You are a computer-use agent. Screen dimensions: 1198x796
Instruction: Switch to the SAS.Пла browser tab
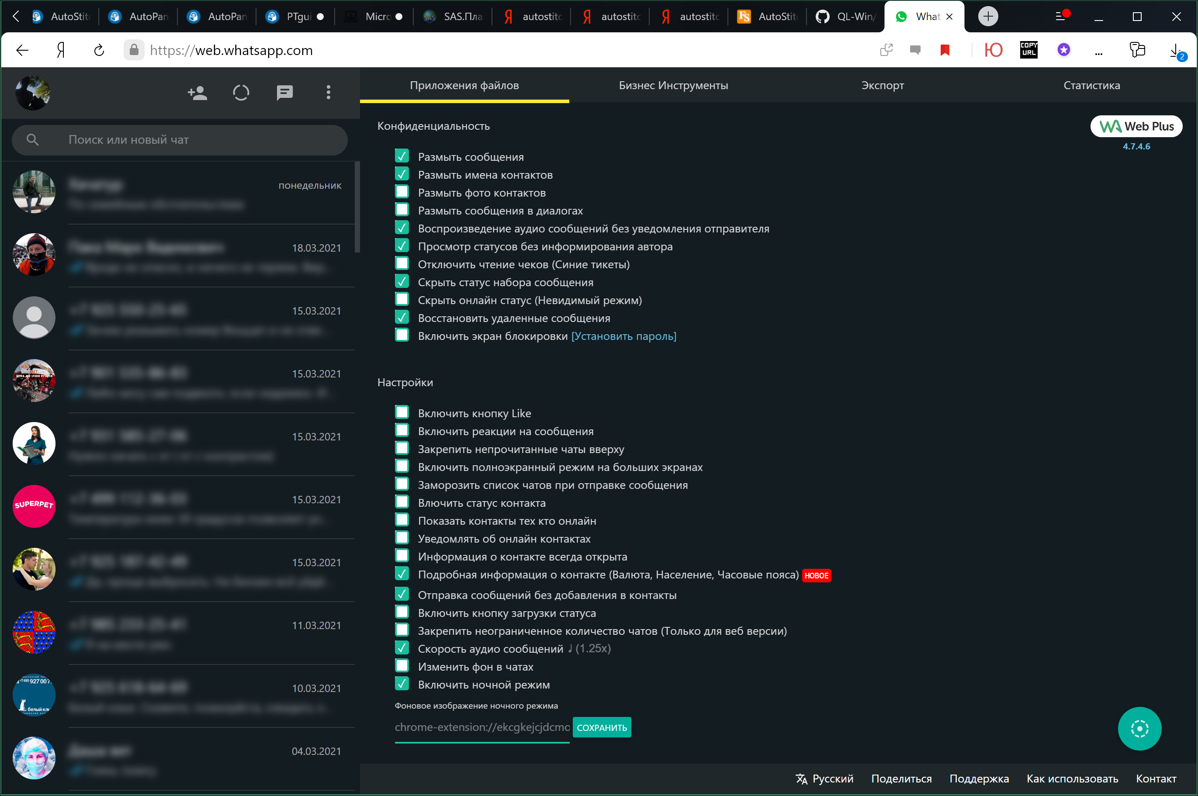click(x=453, y=16)
